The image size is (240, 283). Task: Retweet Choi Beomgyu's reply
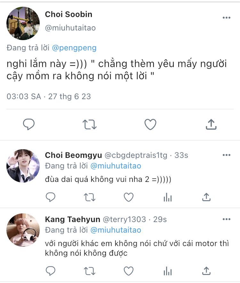pyautogui.click(x=90, y=197)
